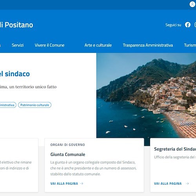Follow Vai alla pagina under Giunta Comunale
The image size is (196, 196).
pyautogui.click(x=64, y=183)
